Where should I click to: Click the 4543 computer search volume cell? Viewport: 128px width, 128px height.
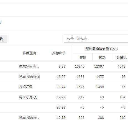121,66
